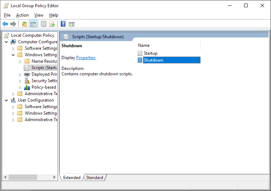Click tree pane scrollbar right arrow
The height and width of the screenshot is (191, 271).
pos(54,177)
